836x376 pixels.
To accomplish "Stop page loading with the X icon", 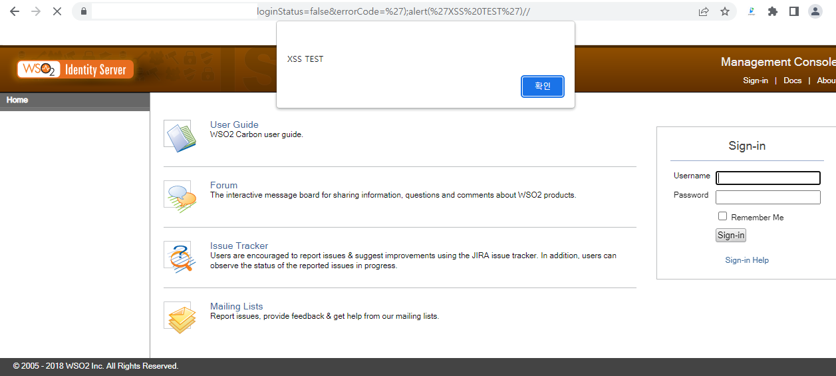I will [x=57, y=11].
